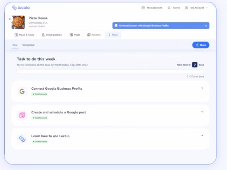Image resolution: width=227 pixels, height=170 pixels.
Task: Go back using the left arrow
Action: [x=10, y=19]
